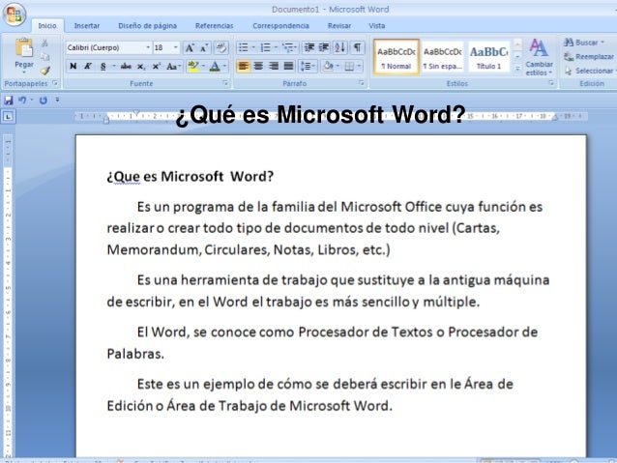
Task: Apply the Normal style
Action: tap(397, 57)
